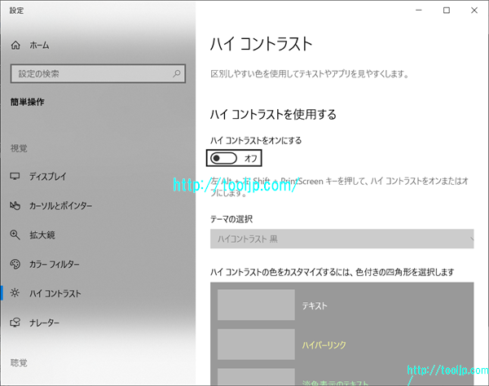This screenshot has height=386, width=489.
Task: Click the 視覚 category label
Action: pyautogui.click(x=19, y=148)
